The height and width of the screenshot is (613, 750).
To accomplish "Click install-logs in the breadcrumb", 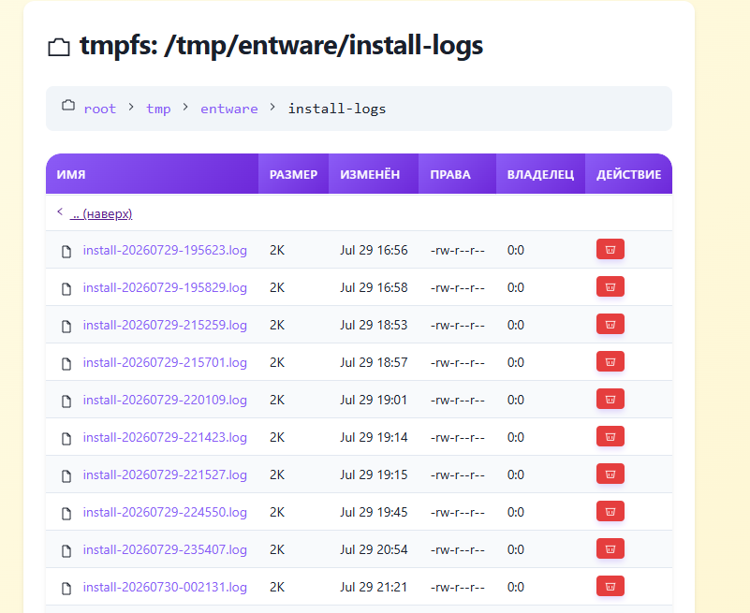I will point(337,109).
